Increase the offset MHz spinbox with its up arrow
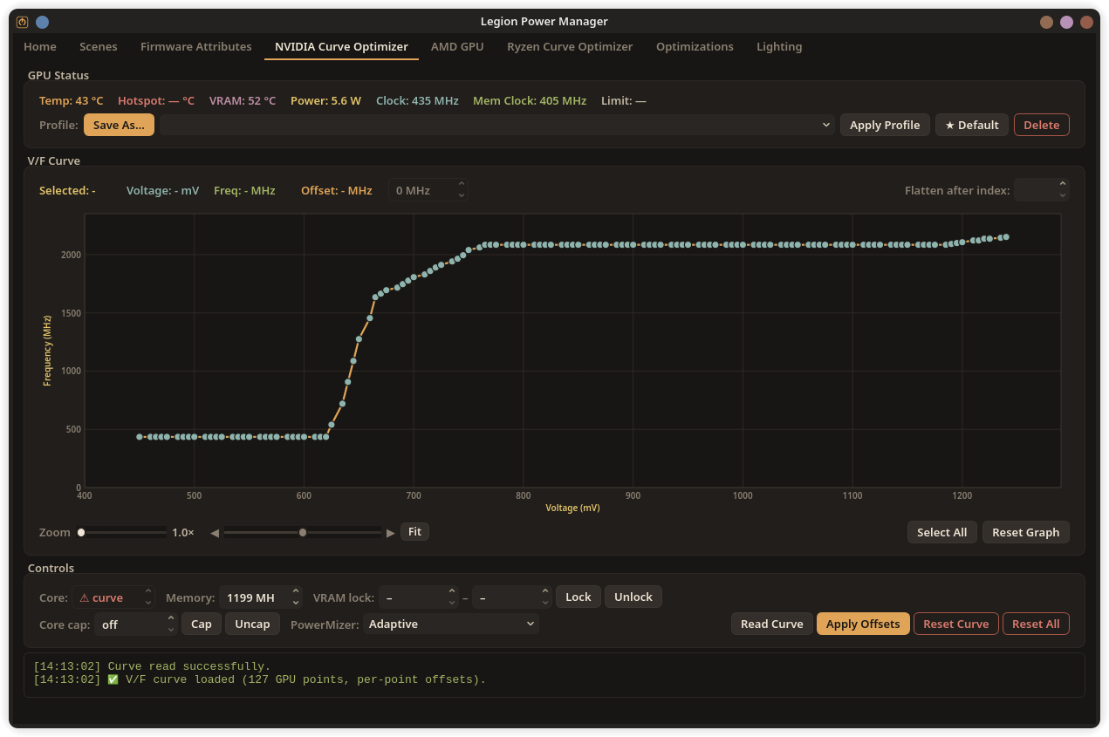This screenshot has height=737, width=1109. pyautogui.click(x=462, y=185)
